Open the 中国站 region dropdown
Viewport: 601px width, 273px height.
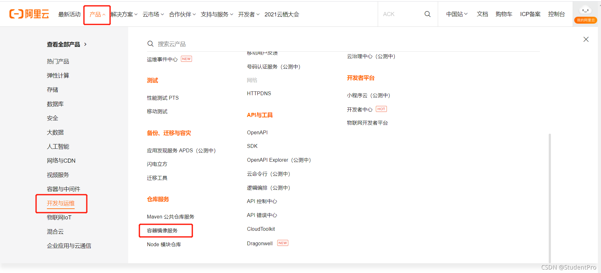(x=457, y=14)
